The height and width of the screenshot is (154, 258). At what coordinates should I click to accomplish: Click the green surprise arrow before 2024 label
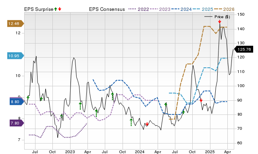(x=131, y=122)
